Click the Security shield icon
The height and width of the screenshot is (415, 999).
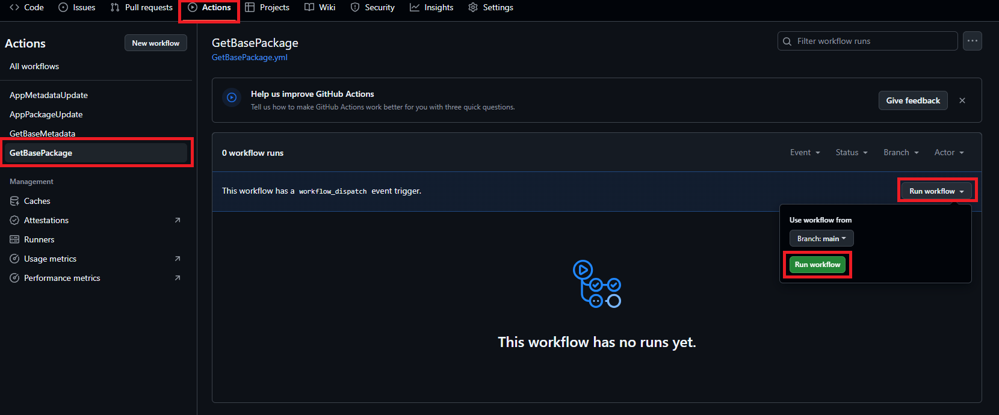coord(355,7)
